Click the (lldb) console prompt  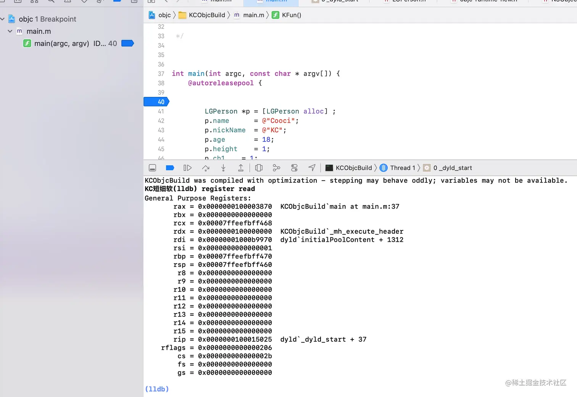pos(157,389)
